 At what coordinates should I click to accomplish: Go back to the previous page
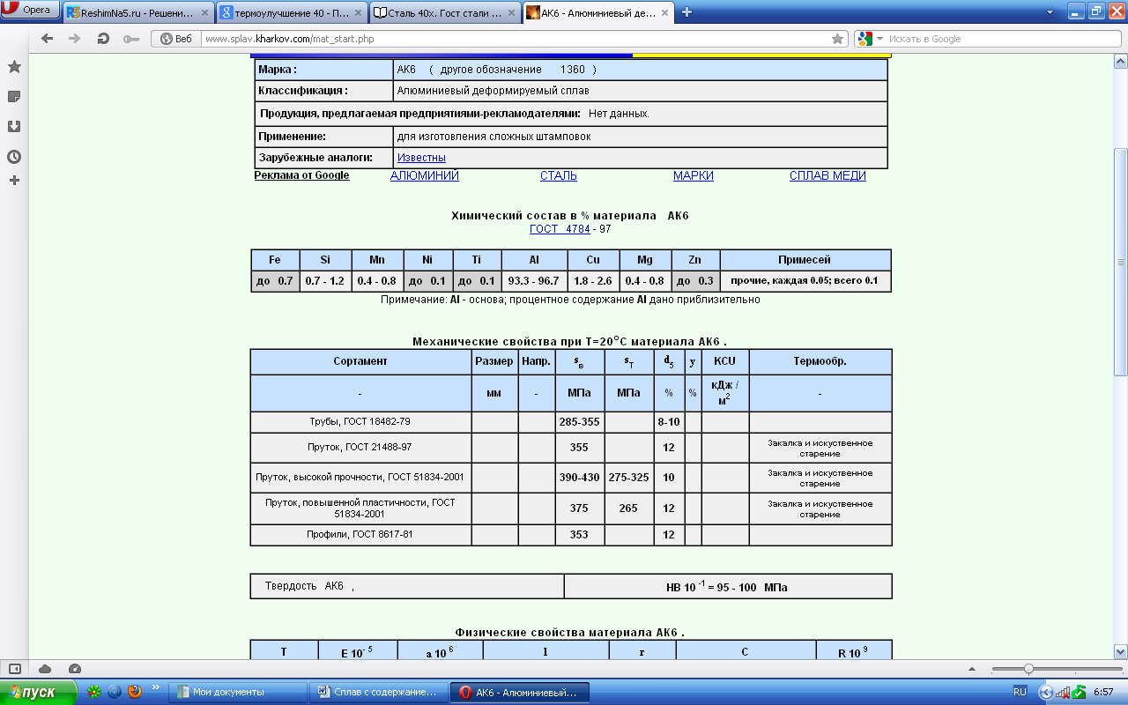(x=47, y=39)
